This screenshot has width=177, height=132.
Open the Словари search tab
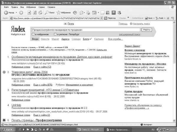(76, 39)
